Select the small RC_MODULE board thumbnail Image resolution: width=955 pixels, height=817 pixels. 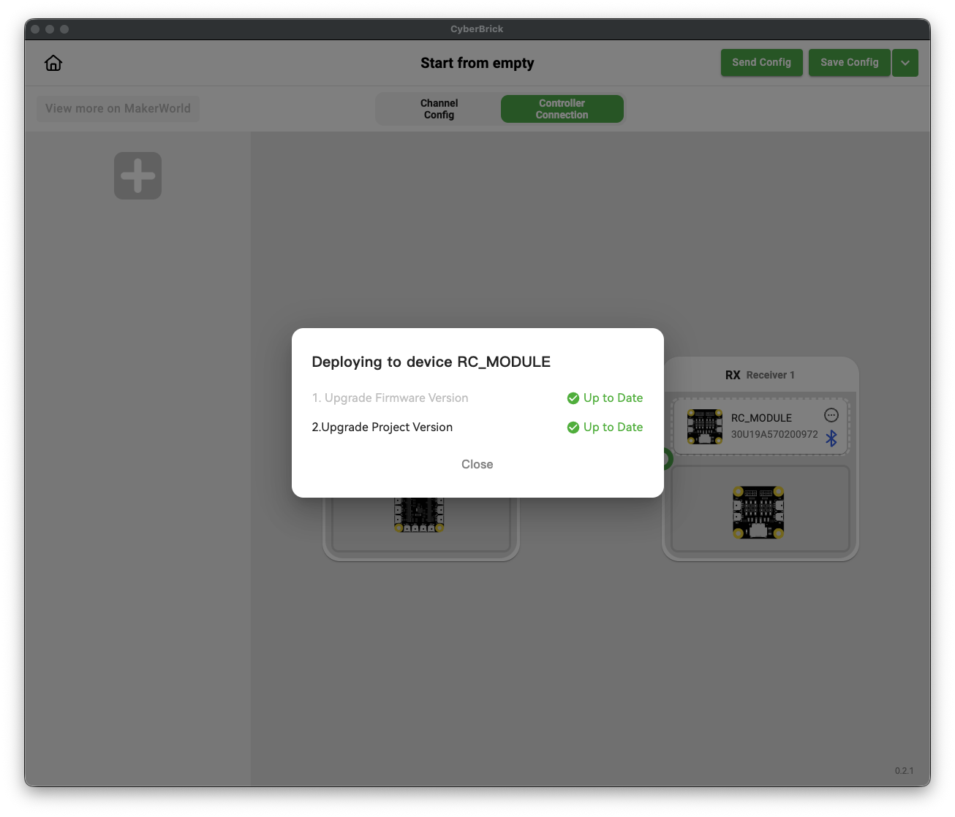coord(704,427)
